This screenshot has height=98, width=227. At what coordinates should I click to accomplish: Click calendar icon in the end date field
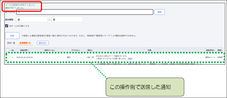pyautogui.click(x=54, y=20)
